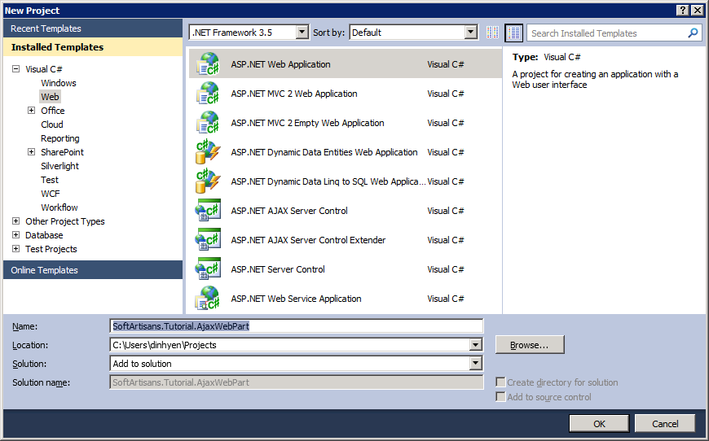This screenshot has width=709, height=441.
Task: Open the Sort by dropdown
Action: [x=471, y=32]
